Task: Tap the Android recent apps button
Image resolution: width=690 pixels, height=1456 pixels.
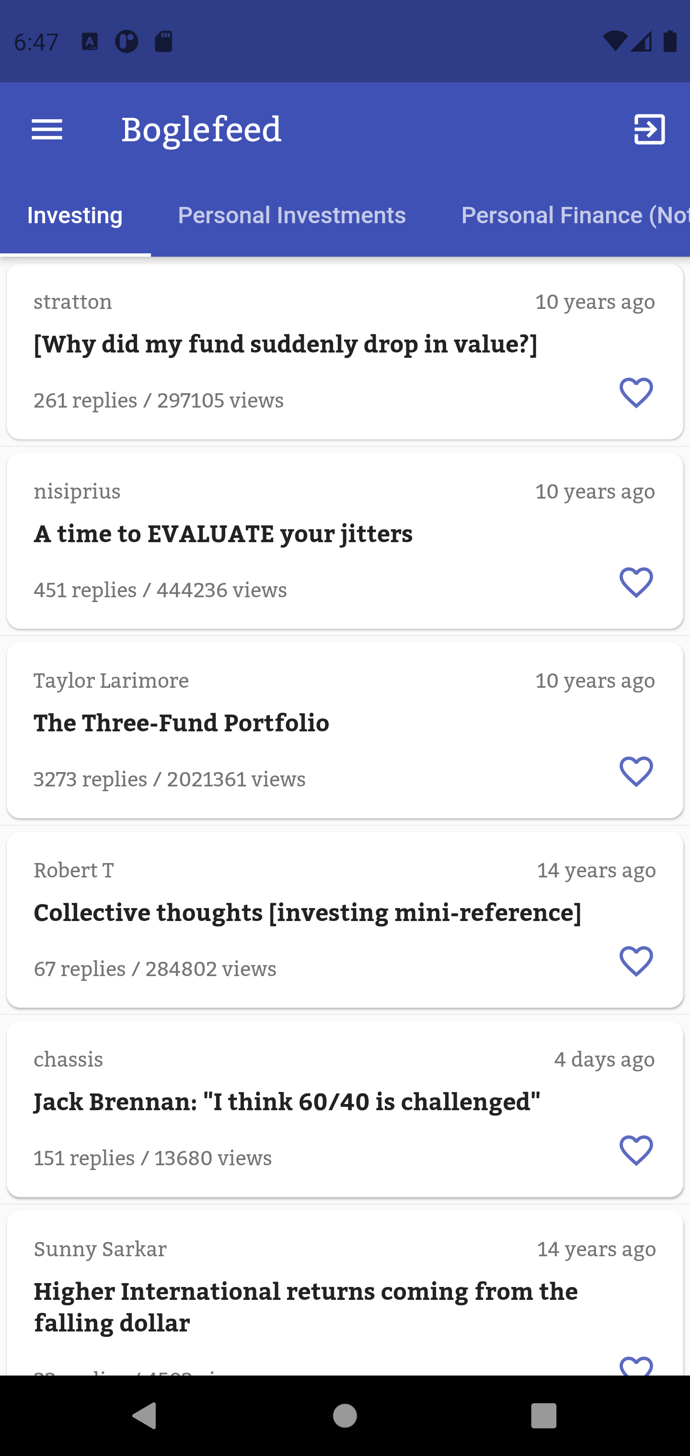Action: coord(543,1416)
